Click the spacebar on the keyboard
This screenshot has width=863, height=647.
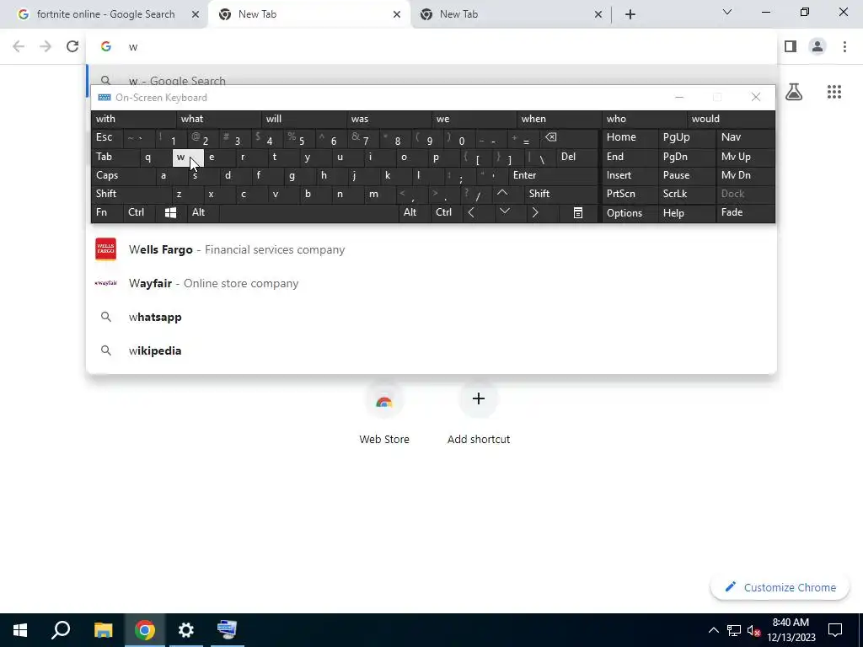click(x=308, y=212)
